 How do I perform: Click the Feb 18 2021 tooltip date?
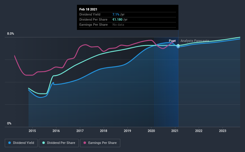click(88, 9)
